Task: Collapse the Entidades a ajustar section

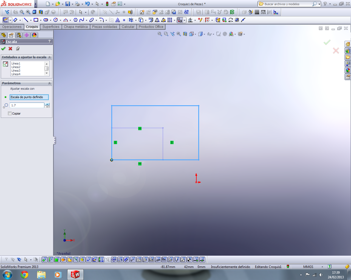Action: pyautogui.click(x=49, y=57)
